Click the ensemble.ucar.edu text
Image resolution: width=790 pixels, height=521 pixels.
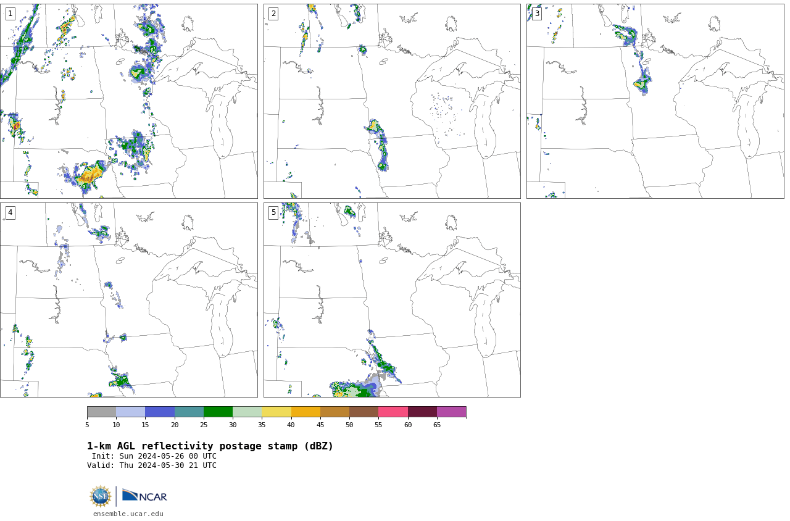[128, 514]
